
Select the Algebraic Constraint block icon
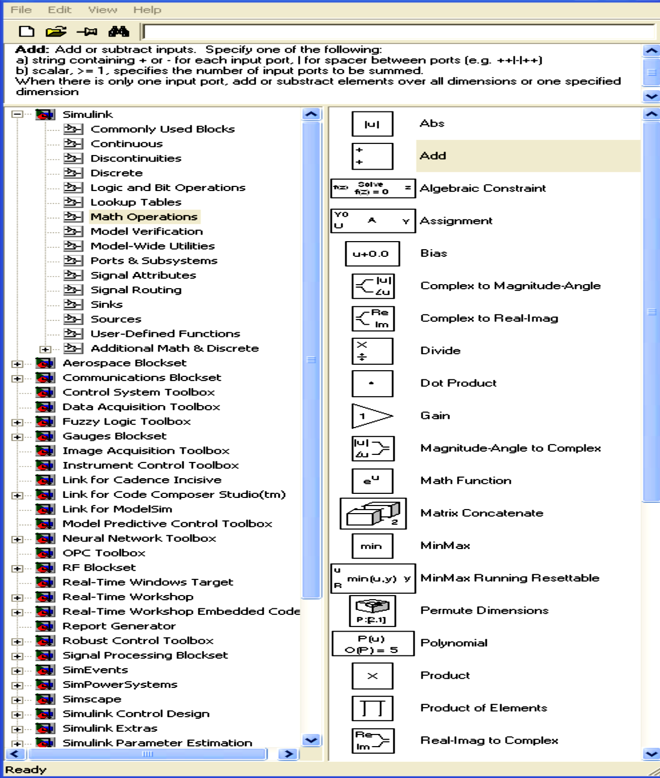click(373, 188)
